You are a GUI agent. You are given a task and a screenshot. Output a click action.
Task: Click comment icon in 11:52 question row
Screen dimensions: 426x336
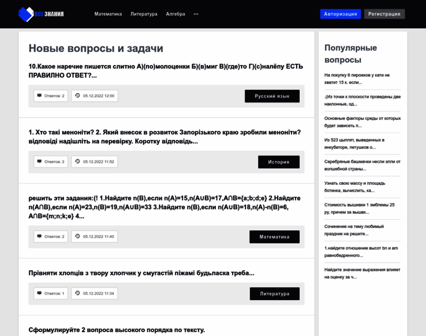(x=39, y=161)
